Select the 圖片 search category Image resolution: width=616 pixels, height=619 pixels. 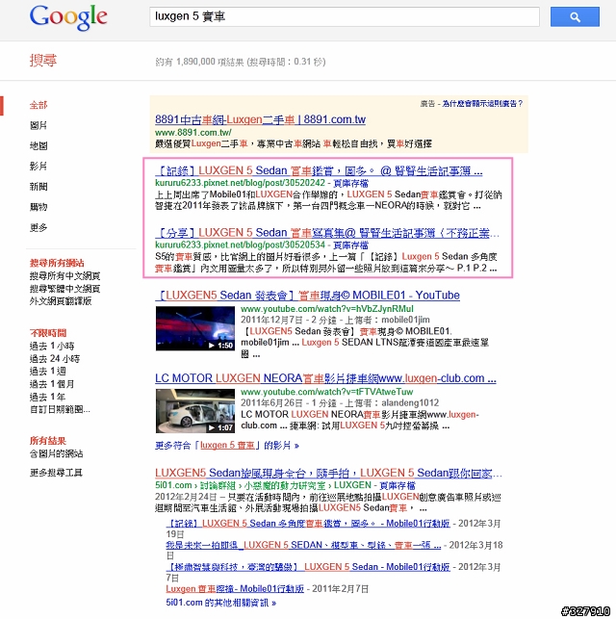click(x=38, y=125)
